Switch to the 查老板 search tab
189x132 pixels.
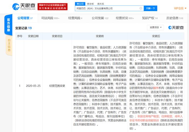[x=90, y=4]
